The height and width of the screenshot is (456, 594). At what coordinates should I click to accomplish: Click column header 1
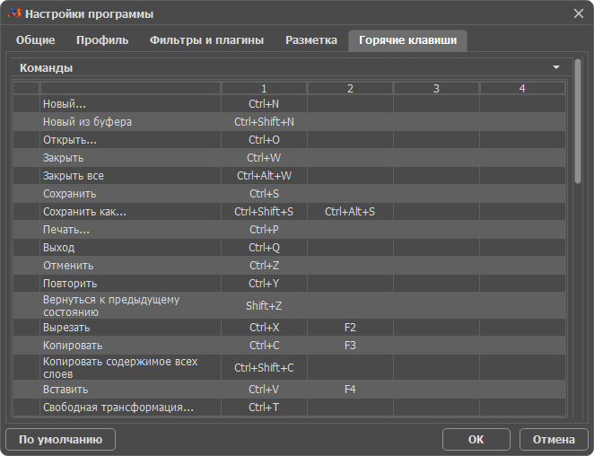tap(264, 88)
